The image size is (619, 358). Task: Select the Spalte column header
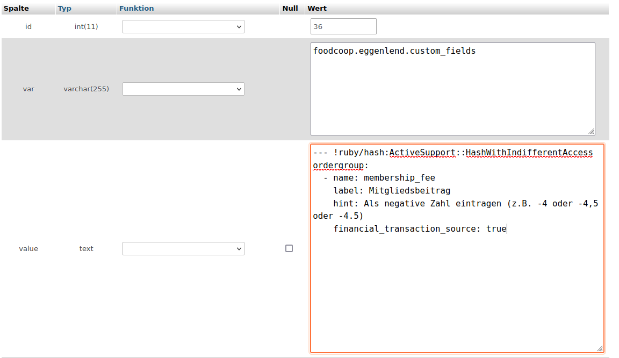click(x=16, y=9)
